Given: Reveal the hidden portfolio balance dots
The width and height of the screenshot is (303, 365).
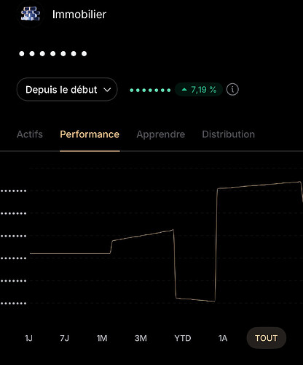Looking at the screenshot, I should tap(53, 53).
